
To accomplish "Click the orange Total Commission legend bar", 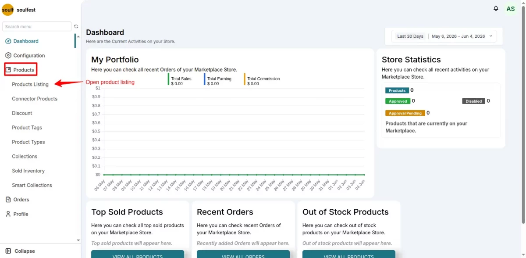I will pos(245,79).
